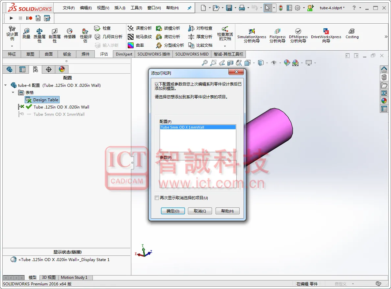
Task: Switch to the 钣金 tab
Action: [67, 54]
